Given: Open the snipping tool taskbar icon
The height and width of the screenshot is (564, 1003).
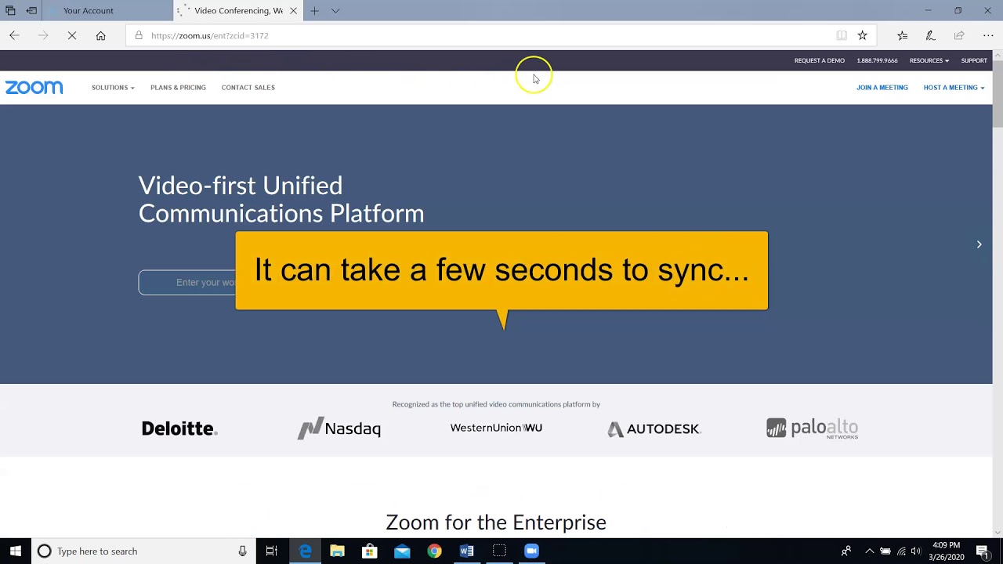Looking at the screenshot, I should (499, 551).
